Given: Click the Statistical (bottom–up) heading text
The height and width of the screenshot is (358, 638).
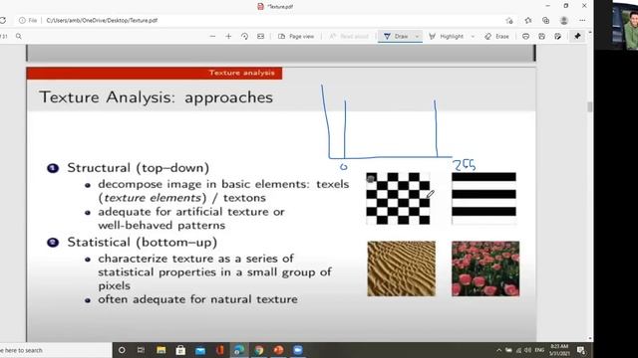Looking at the screenshot, I should coord(142,242).
